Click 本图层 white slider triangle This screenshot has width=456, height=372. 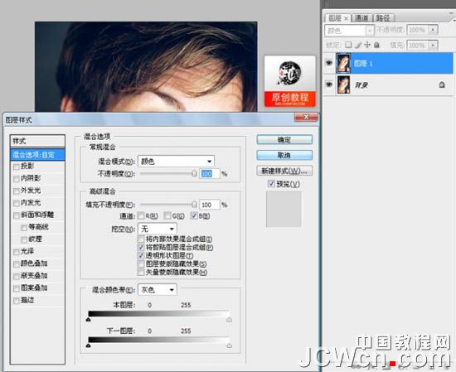[x=229, y=320]
